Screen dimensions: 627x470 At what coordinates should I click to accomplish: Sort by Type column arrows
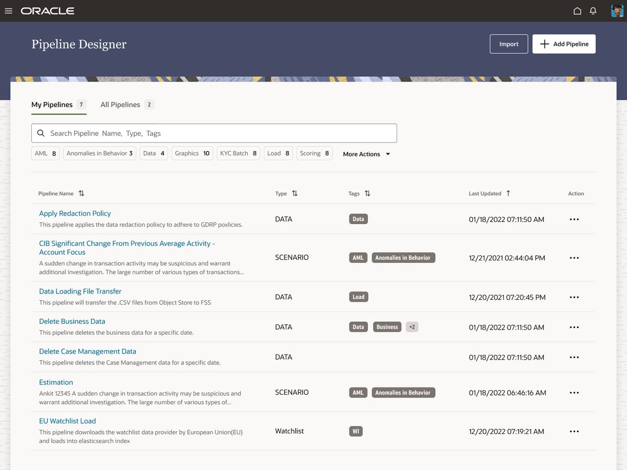click(295, 193)
